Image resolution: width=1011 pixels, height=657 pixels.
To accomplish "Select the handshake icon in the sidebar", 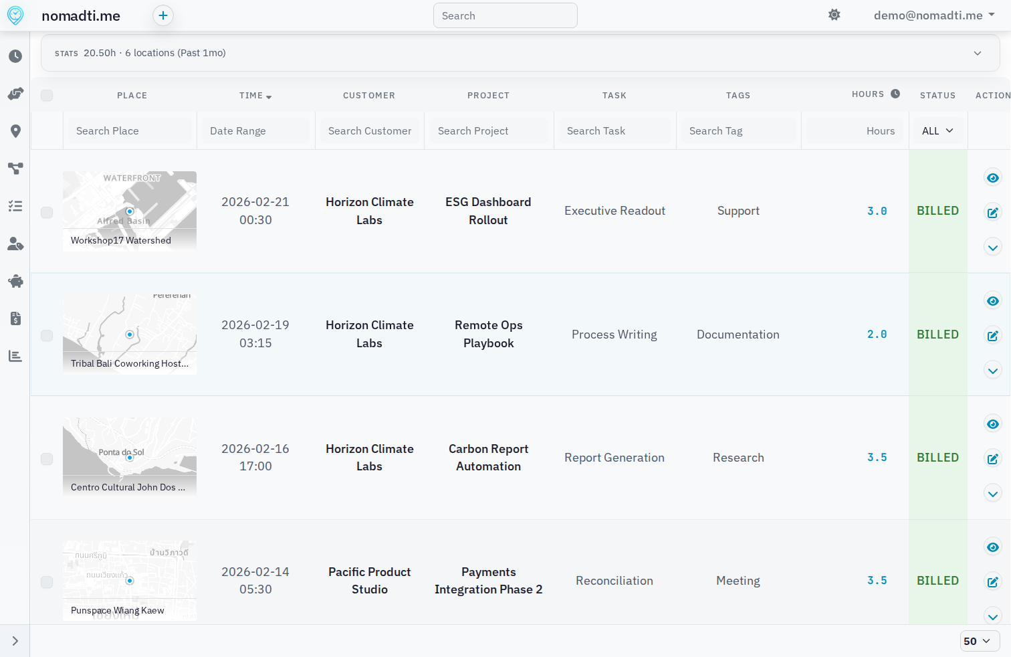I will pos(15,94).
